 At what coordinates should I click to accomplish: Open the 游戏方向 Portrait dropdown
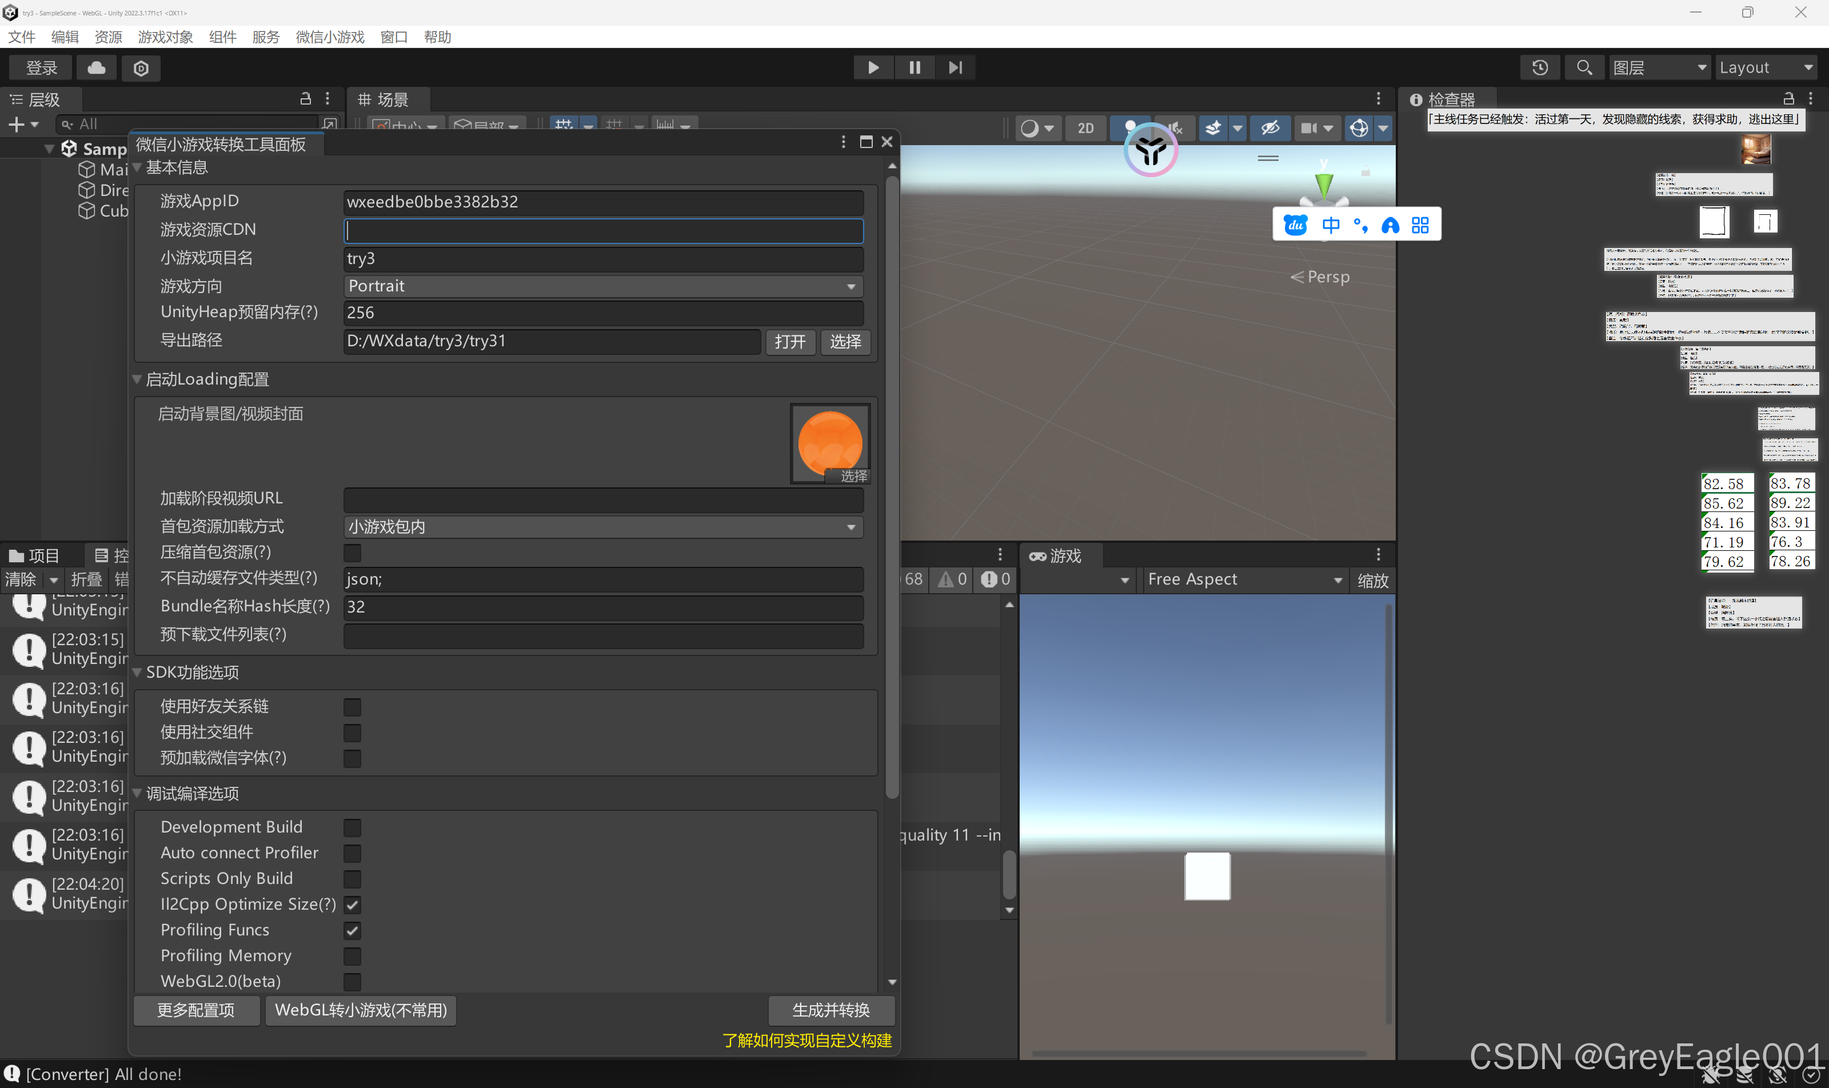click(603, 286)
